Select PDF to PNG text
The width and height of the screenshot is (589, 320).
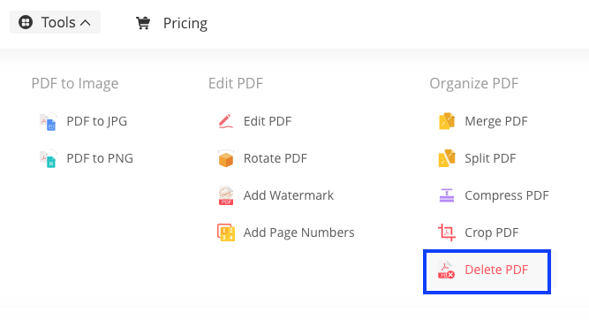100,158
